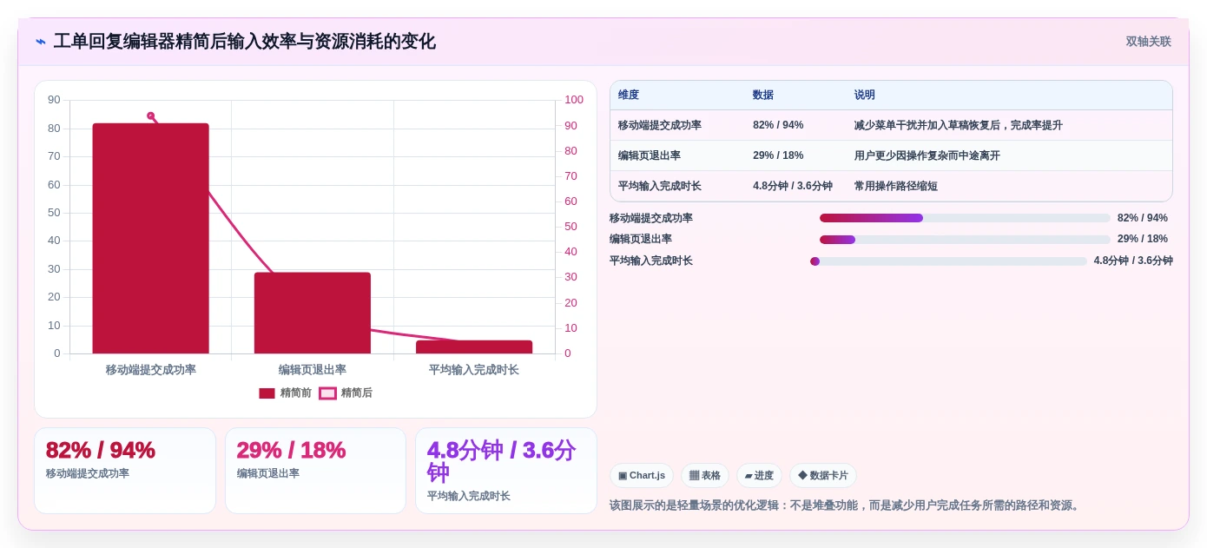Select the Chart.js tag

[642, 476]
